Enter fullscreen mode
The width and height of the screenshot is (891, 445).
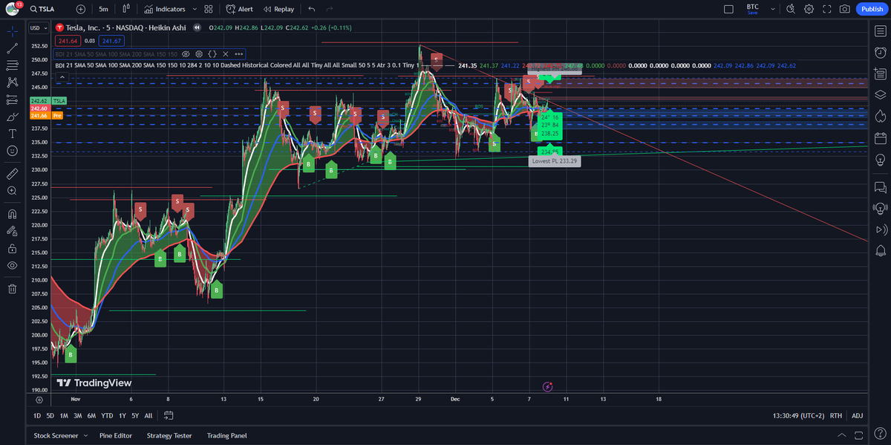tap(826, 9)
